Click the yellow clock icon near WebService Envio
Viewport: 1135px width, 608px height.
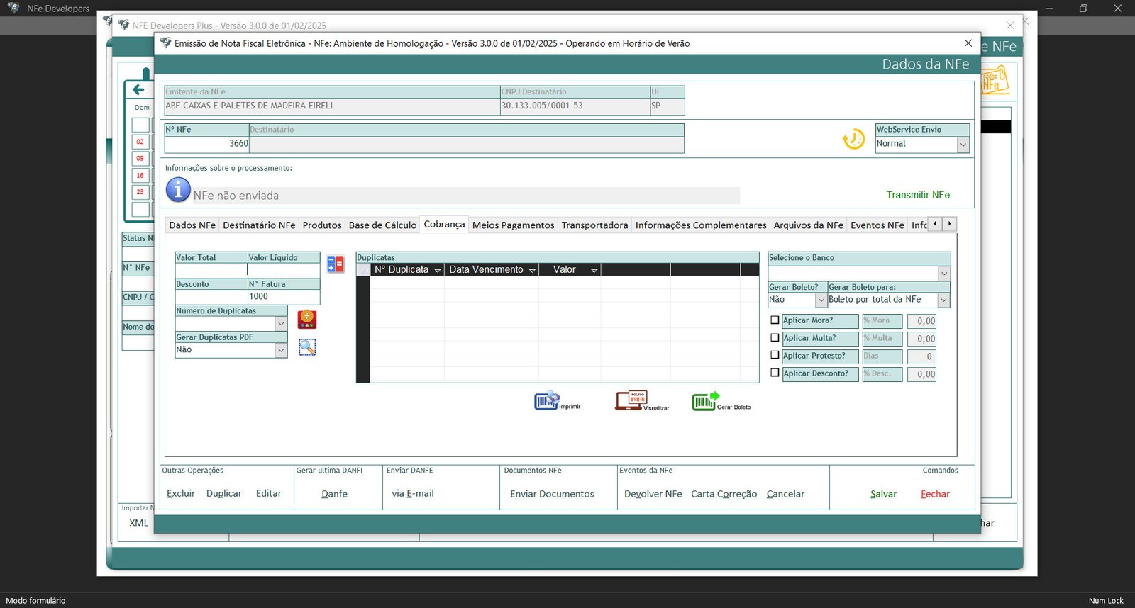pos(853,139)
